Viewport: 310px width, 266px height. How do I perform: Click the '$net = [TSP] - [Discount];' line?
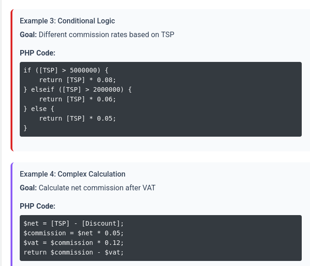(73, 223)
